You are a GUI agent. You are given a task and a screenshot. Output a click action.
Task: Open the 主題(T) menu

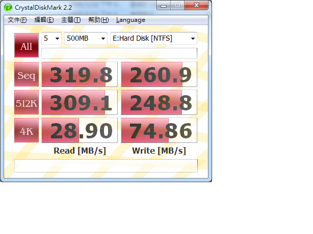[71, 20]
